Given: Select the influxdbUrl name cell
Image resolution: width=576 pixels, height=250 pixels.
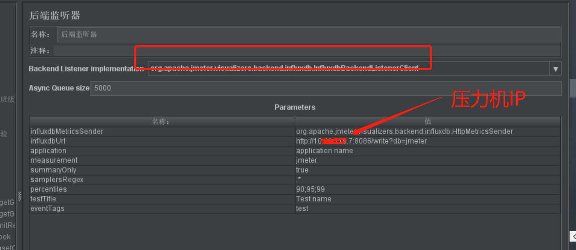Looking at the screenshot, I should 162,141.
